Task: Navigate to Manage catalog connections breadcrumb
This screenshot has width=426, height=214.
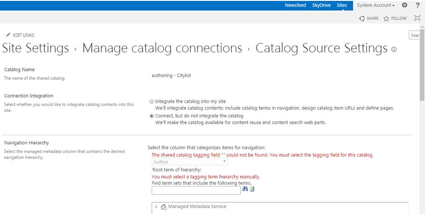Action: click(162, 48)
